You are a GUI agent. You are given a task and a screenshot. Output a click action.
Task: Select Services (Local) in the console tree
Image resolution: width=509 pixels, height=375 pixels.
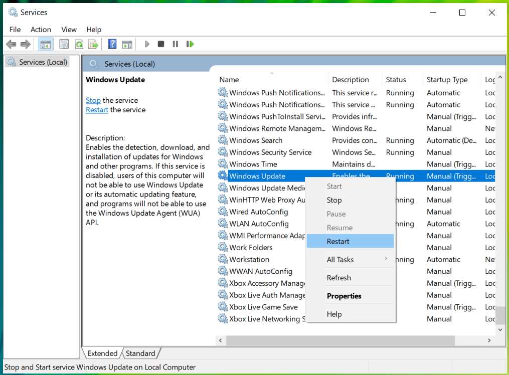point(43,62)
